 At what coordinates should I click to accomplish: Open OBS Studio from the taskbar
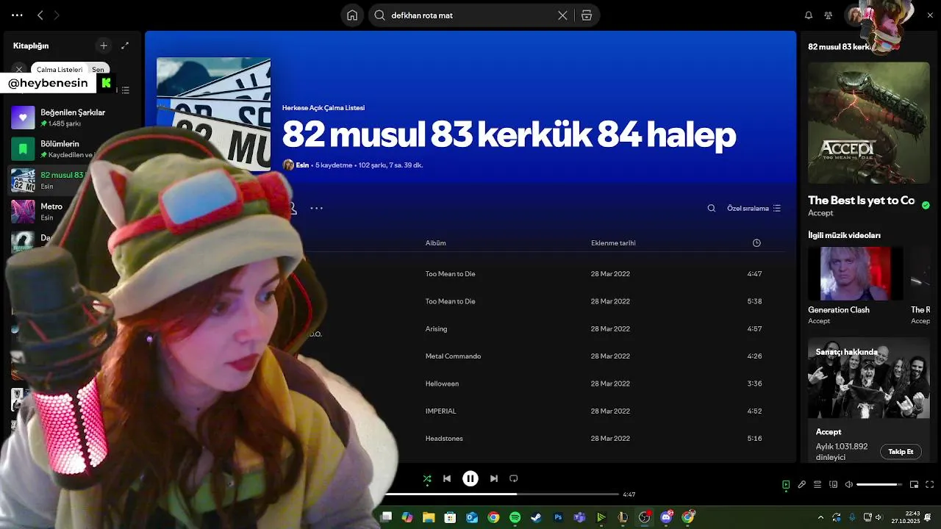[645, 517]
